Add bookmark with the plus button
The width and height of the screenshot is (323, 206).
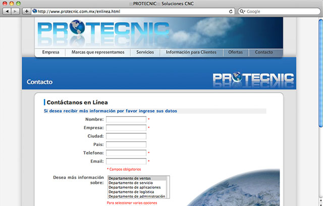(x=27, y=11)
